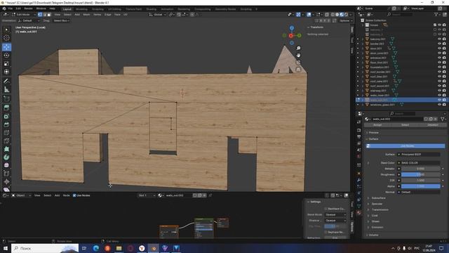This screenshot has height=253, width=449.
Task: Switch to the Modeling workspace tab
Action: pyautogui.click(x=81, y=9)
